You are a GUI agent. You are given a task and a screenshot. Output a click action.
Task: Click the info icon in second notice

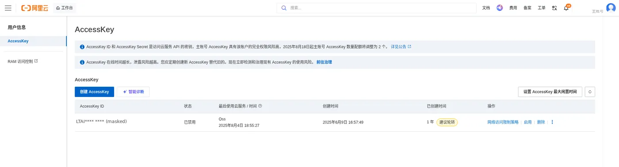tap(82, 62)
